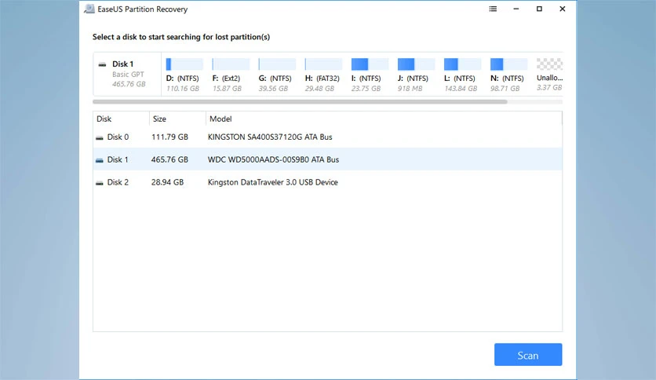
Task: Click the 111.79 GB size cell
Action: point(169,137)
